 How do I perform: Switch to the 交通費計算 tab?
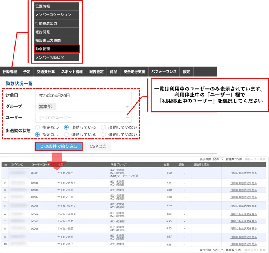click(46, 72)
